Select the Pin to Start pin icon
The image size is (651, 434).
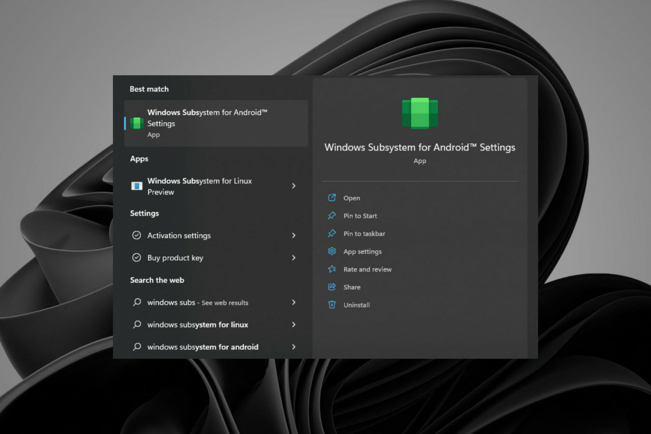tap(332, 216)
